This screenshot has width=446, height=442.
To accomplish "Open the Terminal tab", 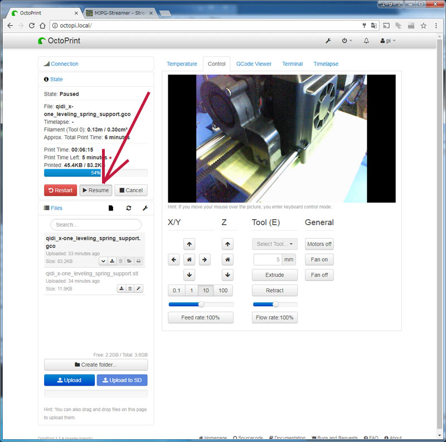I will pos(292,64).
